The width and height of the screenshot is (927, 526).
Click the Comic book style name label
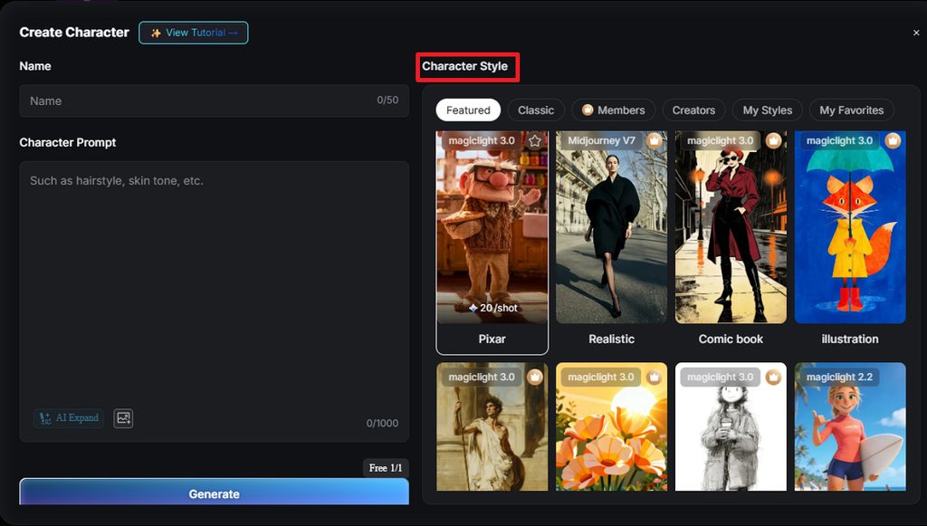pos(731,339)
